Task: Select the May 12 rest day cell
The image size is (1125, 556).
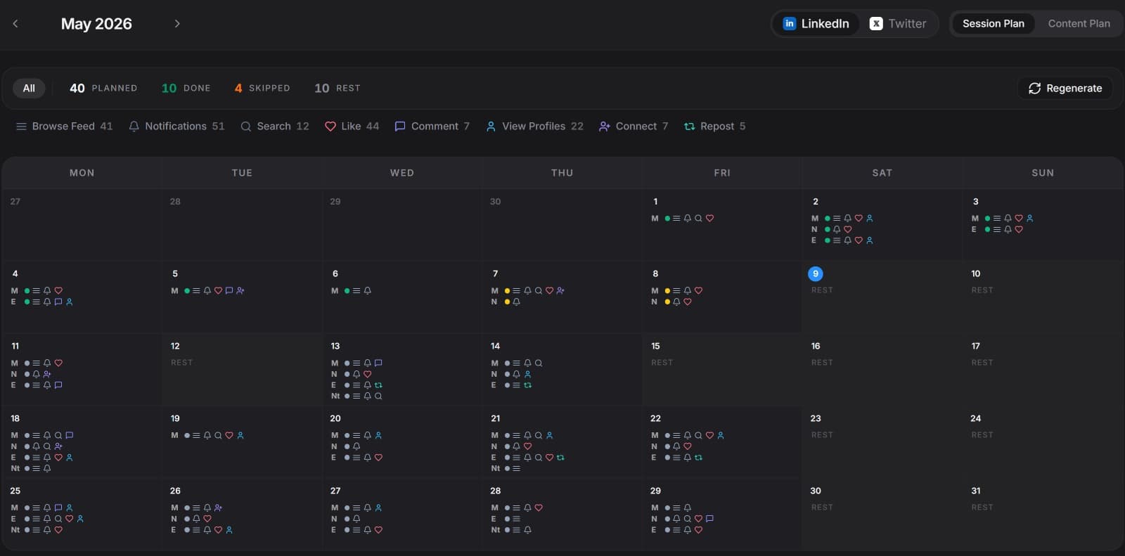Action: 242,370
